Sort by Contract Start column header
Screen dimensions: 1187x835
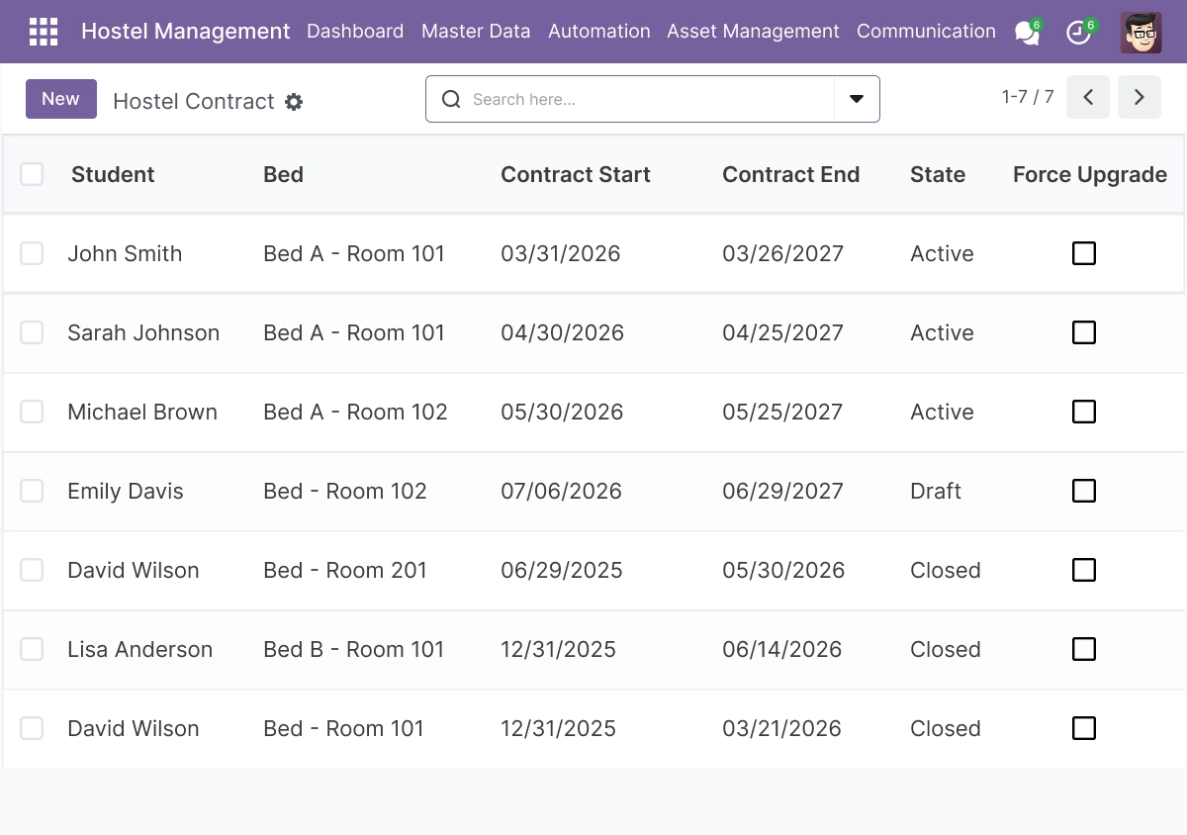[576, 174]
